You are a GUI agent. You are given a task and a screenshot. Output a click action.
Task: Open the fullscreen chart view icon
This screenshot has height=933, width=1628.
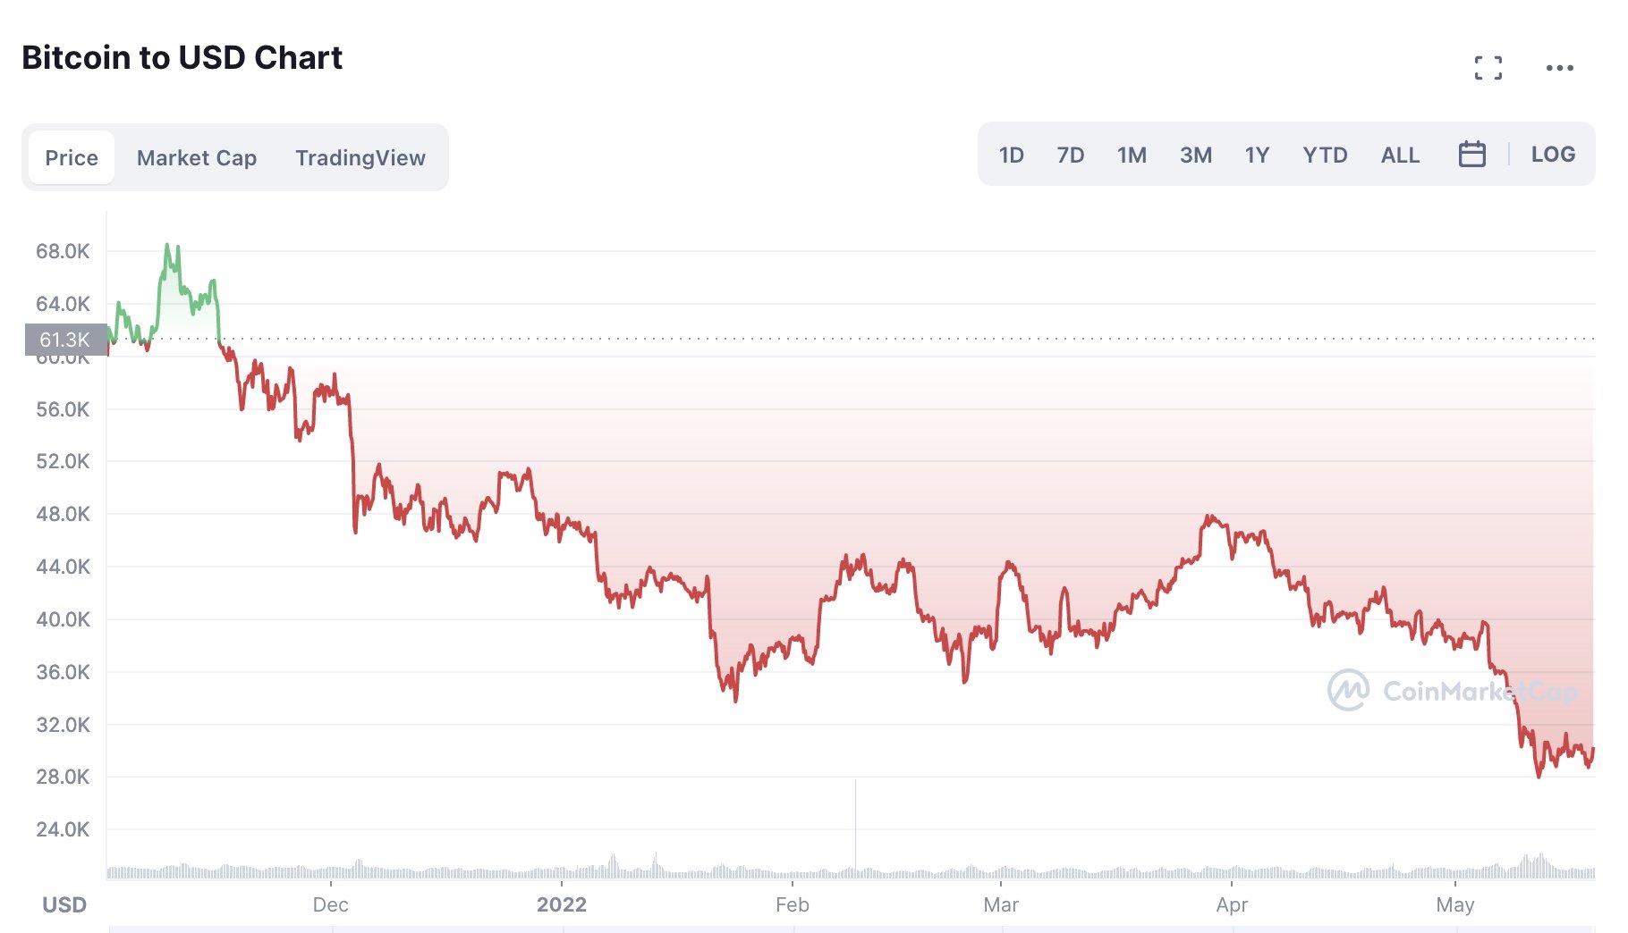(1488, 68)
